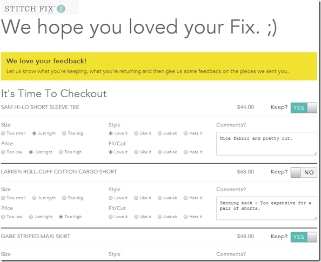The height and width of the screenshot is (262, 321).
Task: Click resize handle of Sam Tee comments box
Action: [x=315, y=153]
